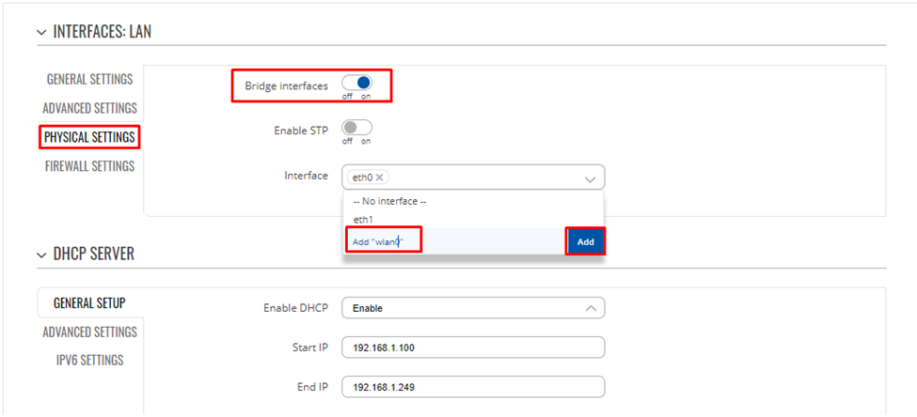Switch to IPv6 Settings tab
The image size is (917, 417).
(89, 361)
